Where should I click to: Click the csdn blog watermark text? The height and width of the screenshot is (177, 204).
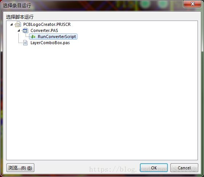[x=144, y=169]
